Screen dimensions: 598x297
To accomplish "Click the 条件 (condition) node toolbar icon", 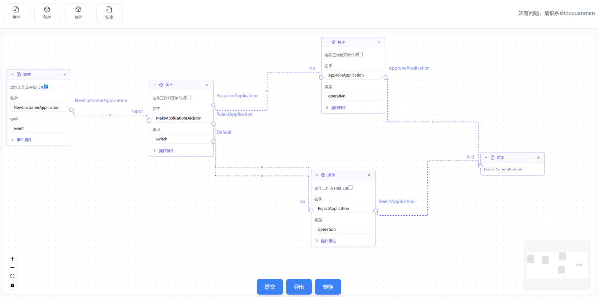I will click(47, 13).
